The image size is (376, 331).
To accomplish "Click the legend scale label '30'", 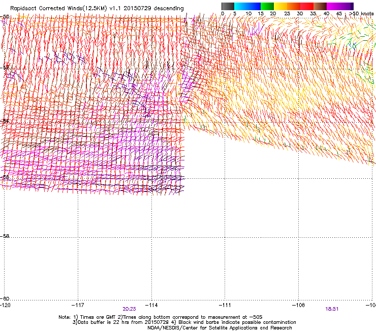I will pyautogui.click(x=300, y=14).
